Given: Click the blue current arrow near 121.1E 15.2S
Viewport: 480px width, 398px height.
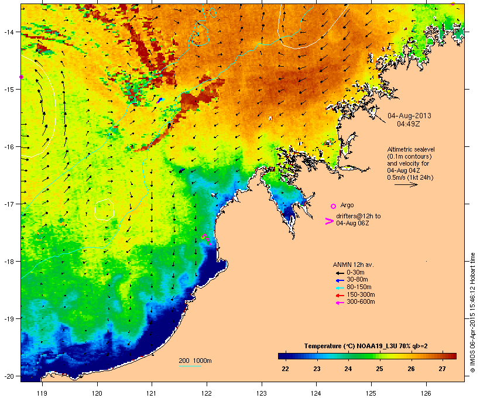Looking at the screenshot, I should pos(160,101).
